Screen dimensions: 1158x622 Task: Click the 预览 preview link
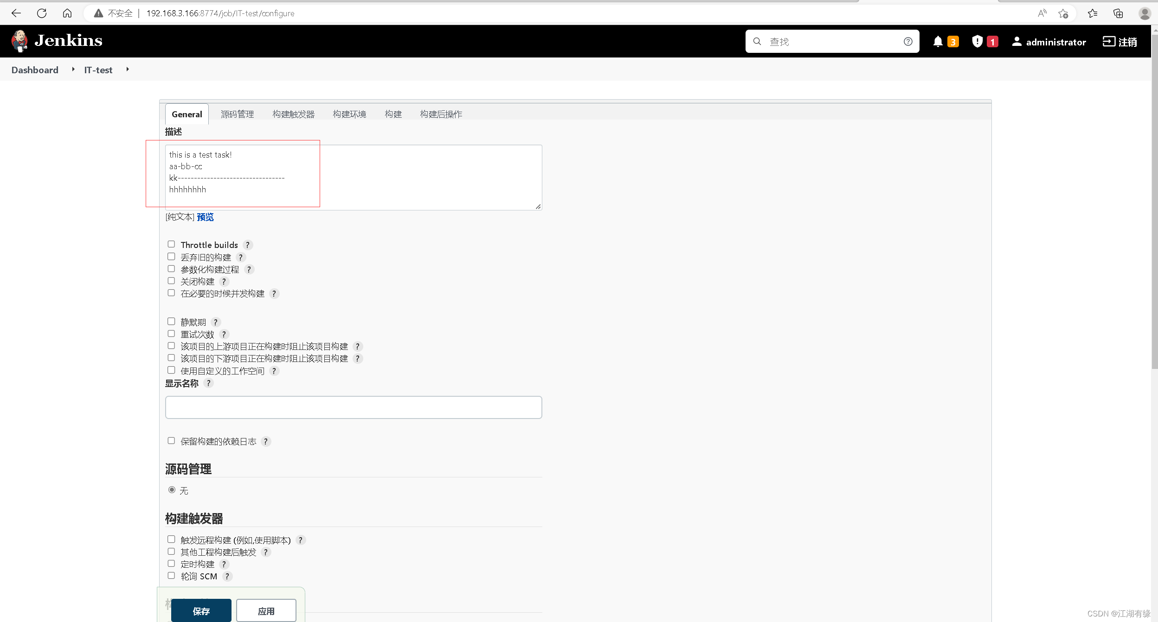tap(205, 217)
